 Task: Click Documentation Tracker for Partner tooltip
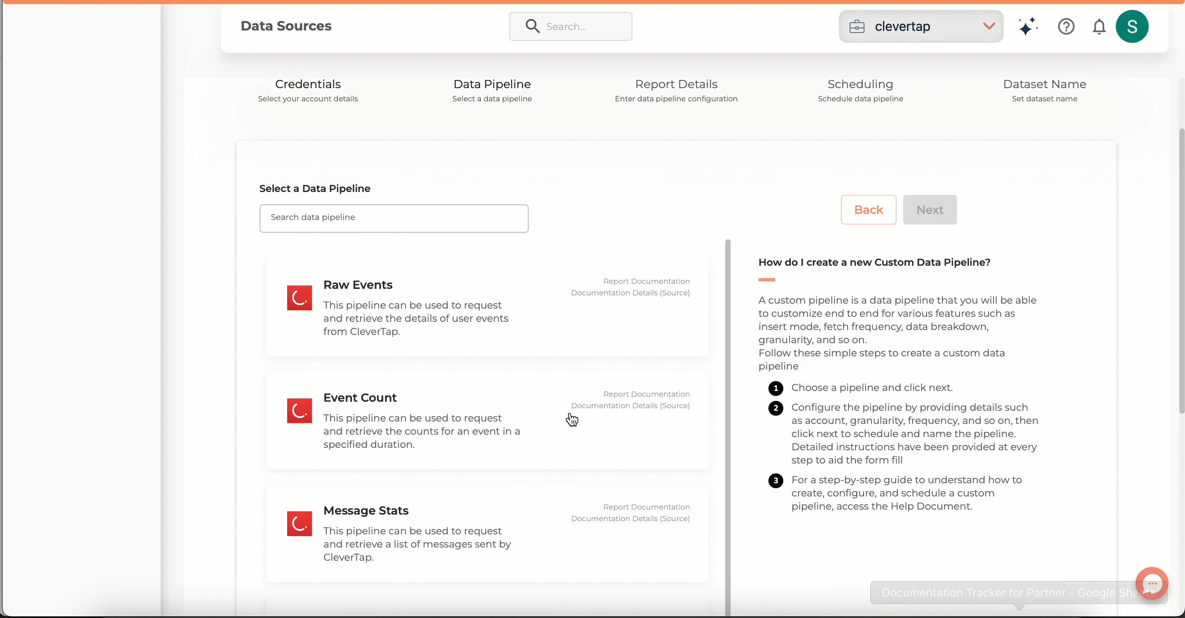click(1019, 592)
